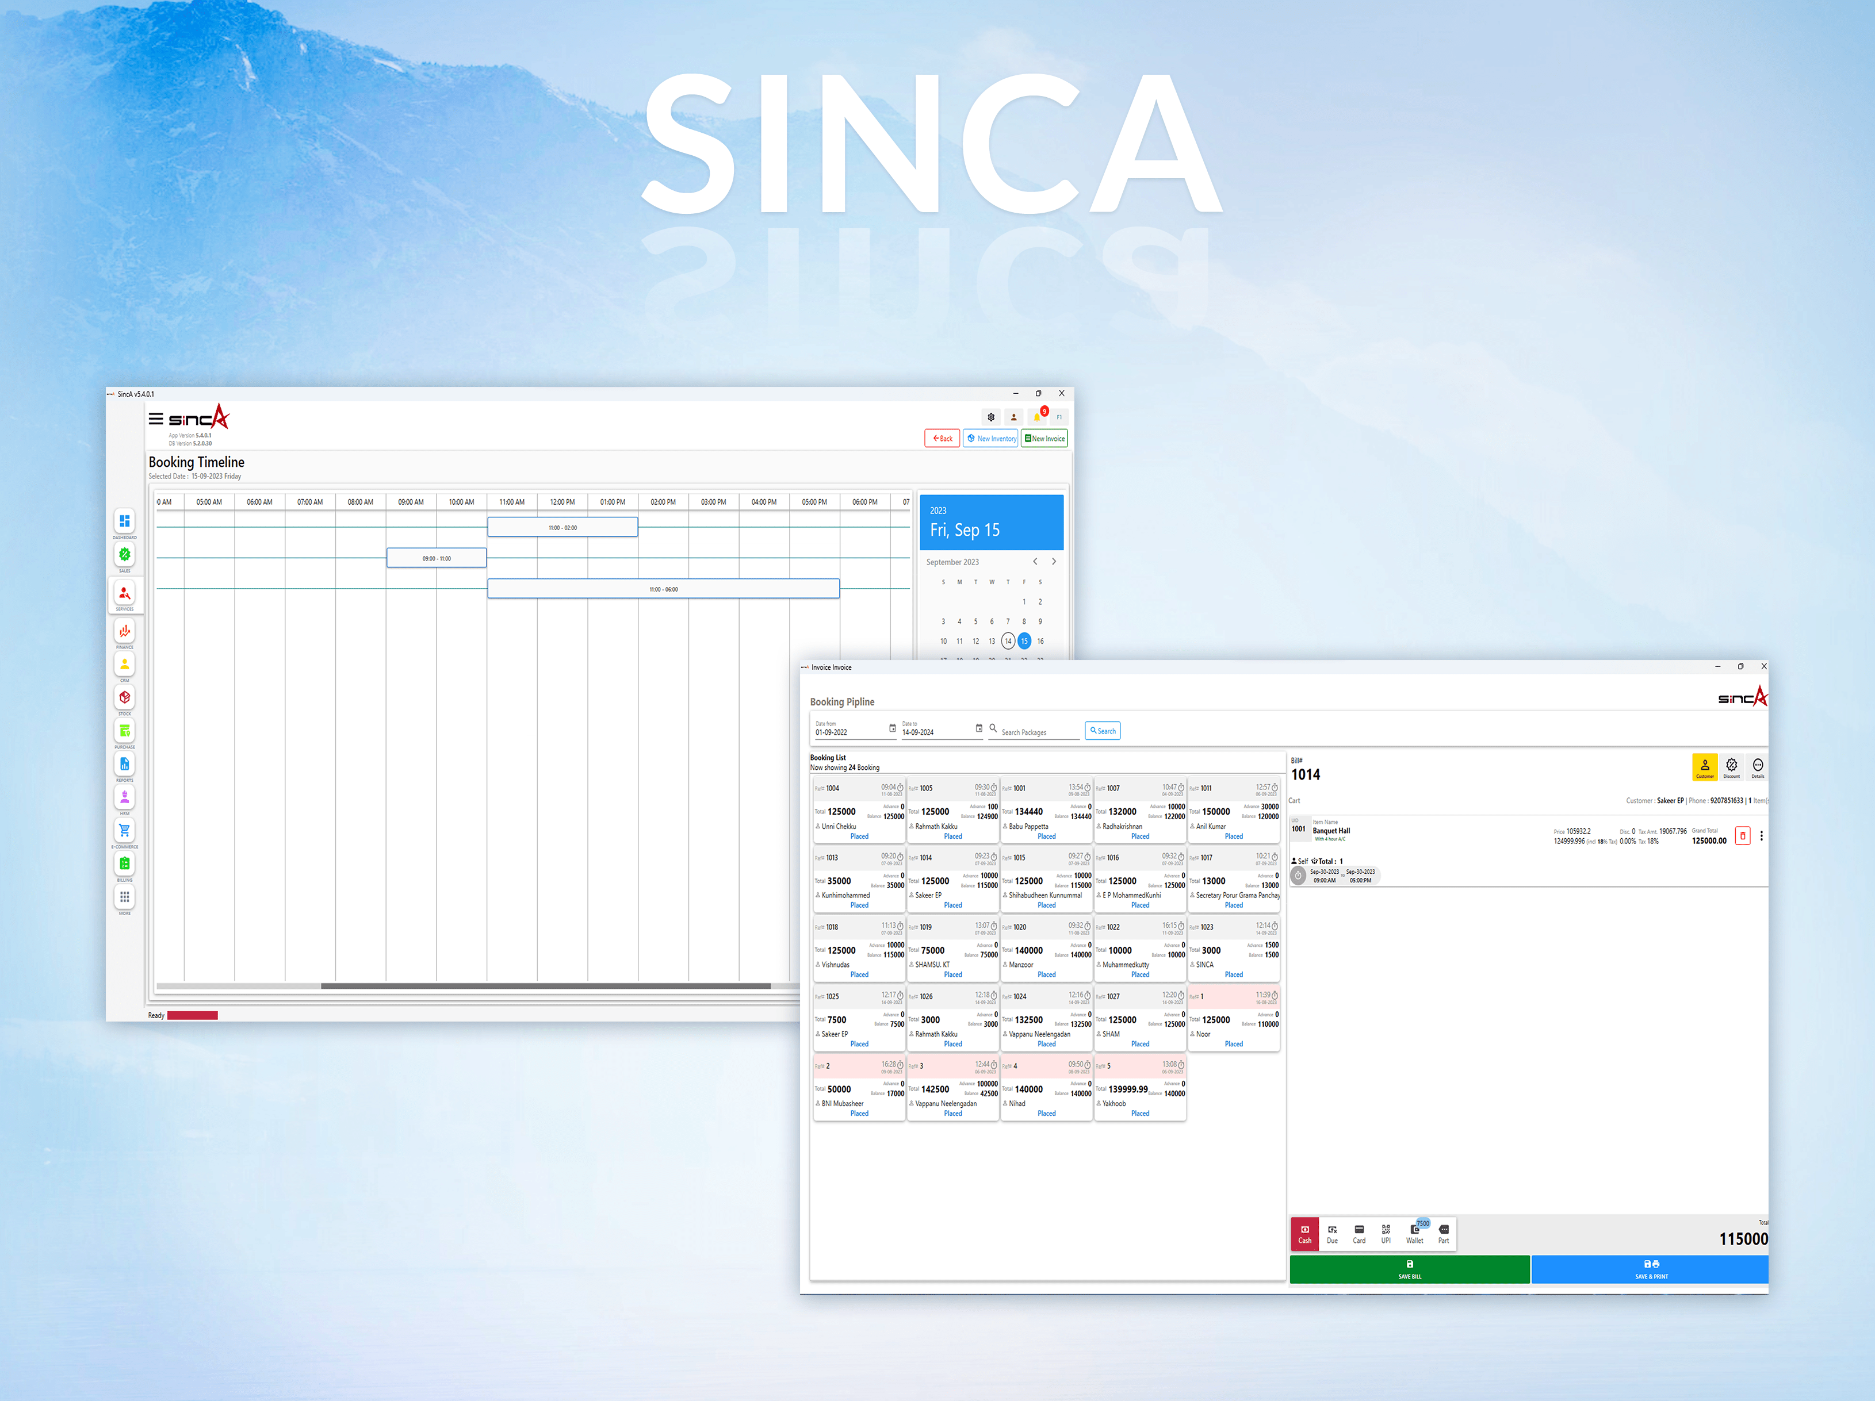Toggle the hamburger menu beside SincA logo
Screen dimensions: 1875x1401
tap(156, 419)
